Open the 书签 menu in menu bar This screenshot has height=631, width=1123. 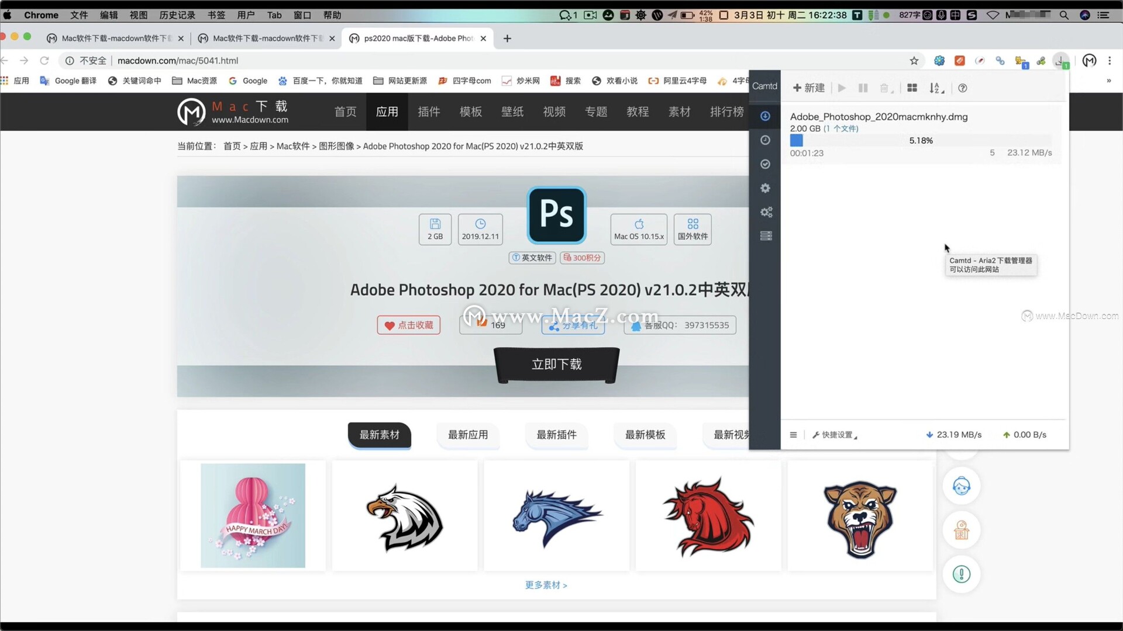pos(216,15)
